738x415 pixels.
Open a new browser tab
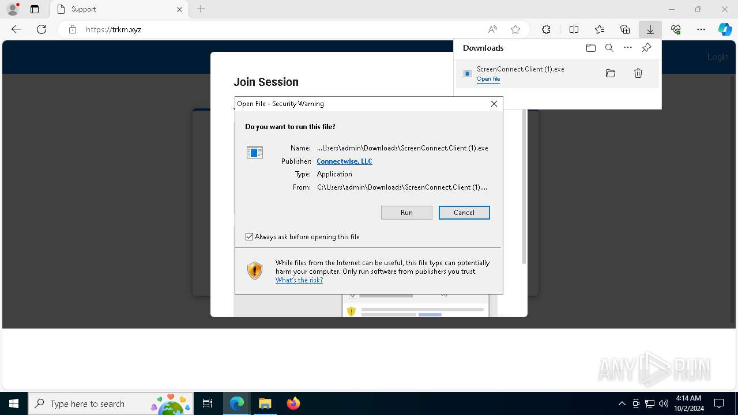pos(201,9)
